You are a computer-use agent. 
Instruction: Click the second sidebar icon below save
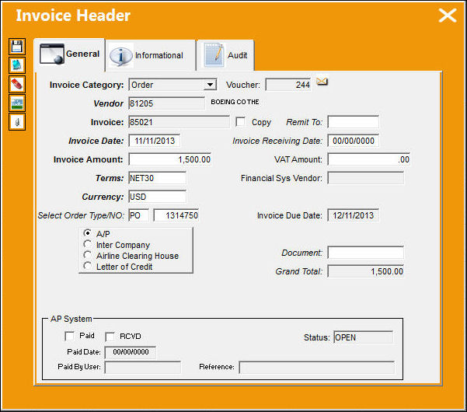(x=17, y=65)
